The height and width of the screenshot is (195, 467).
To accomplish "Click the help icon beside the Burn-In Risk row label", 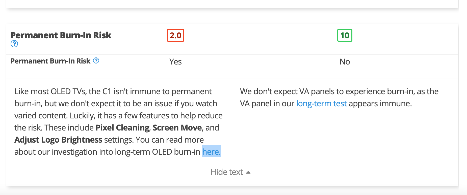I will pyautogui.click(x=96, y=60).
